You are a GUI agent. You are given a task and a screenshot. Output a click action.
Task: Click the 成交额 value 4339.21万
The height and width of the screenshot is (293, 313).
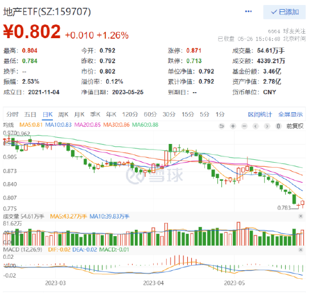tap(271, 61)
